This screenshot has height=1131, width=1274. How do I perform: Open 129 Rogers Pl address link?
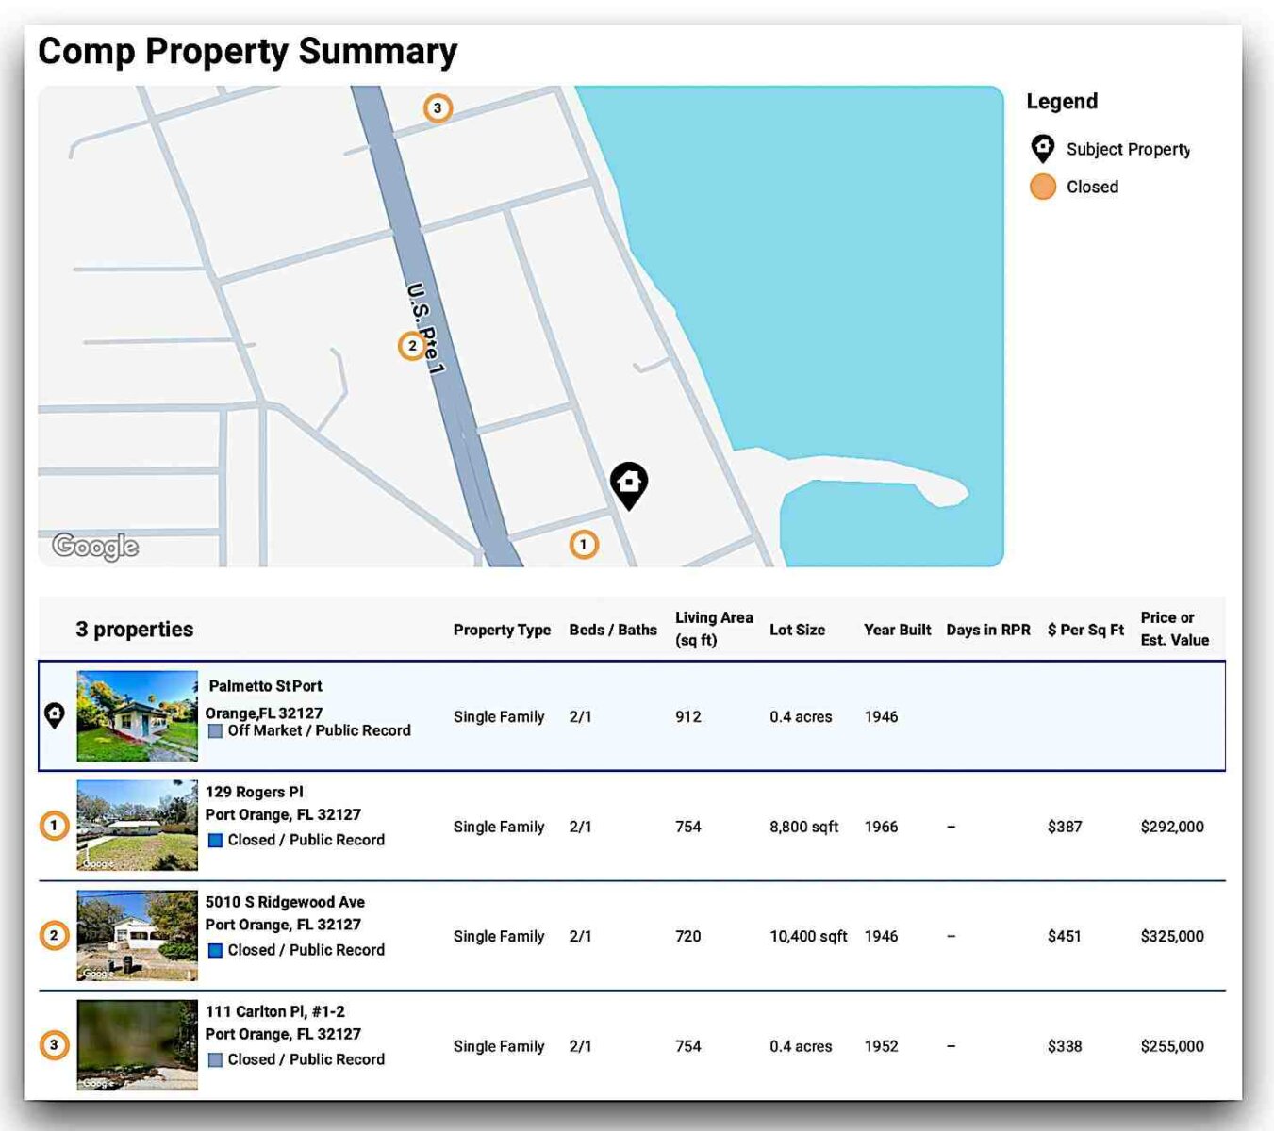click(255, 792)
